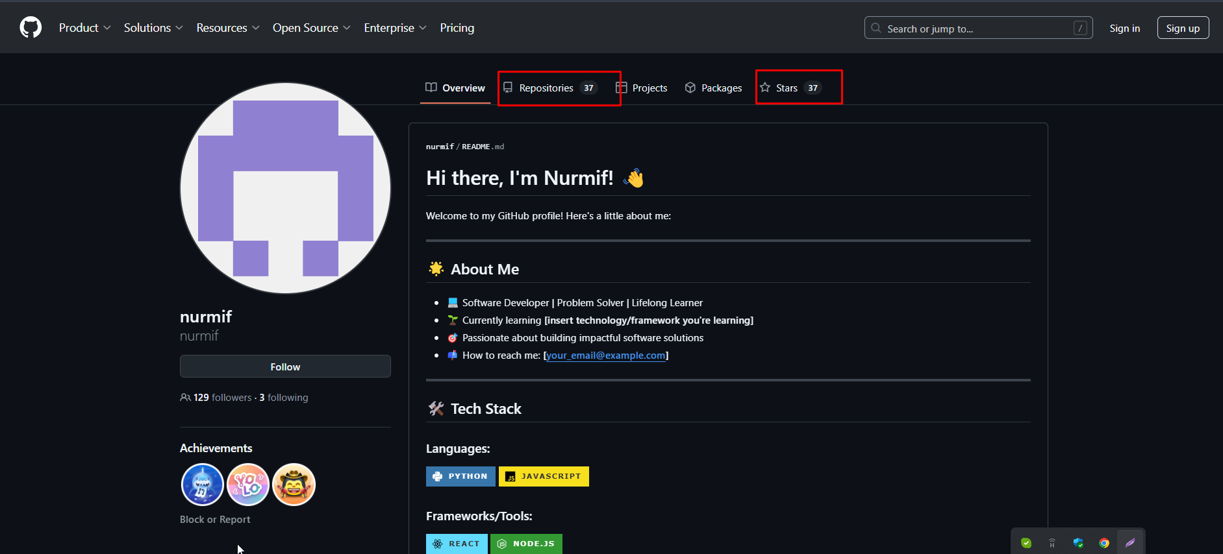
Task: Click the green checkmark tray icon
Action: (1026, 543)
